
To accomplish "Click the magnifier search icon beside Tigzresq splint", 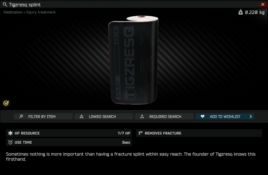I will (x=5, y=5).
